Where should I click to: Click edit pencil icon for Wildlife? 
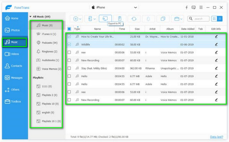click(216, 45)
